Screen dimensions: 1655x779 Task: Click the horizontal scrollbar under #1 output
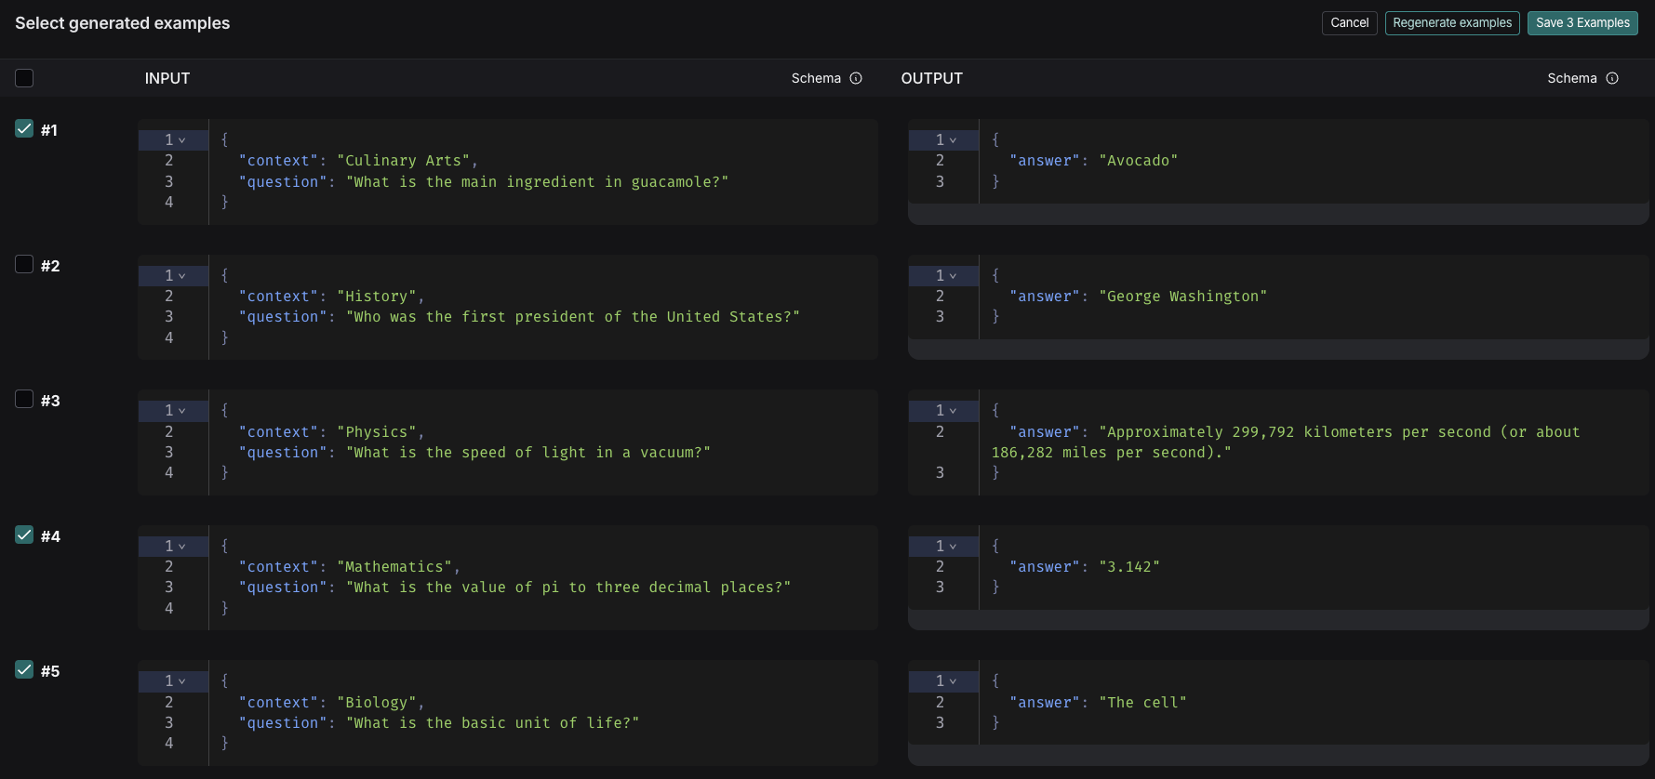point(1278,214)
